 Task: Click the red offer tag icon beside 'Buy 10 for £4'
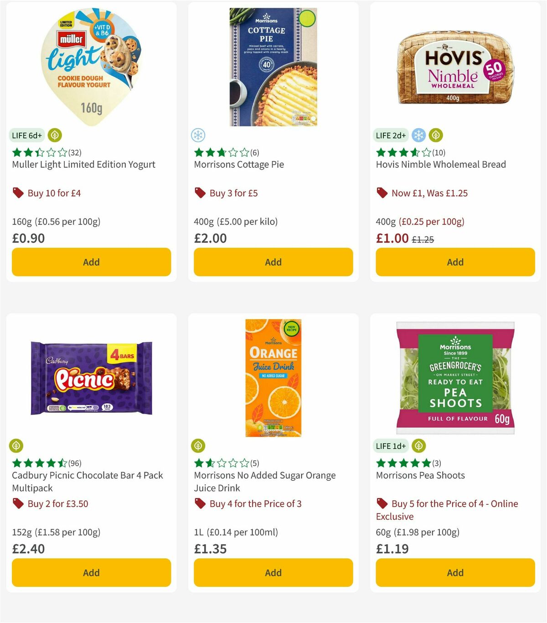[18, 193]
